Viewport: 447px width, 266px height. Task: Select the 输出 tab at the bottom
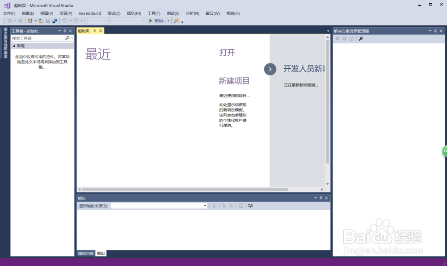click(101, 253)
